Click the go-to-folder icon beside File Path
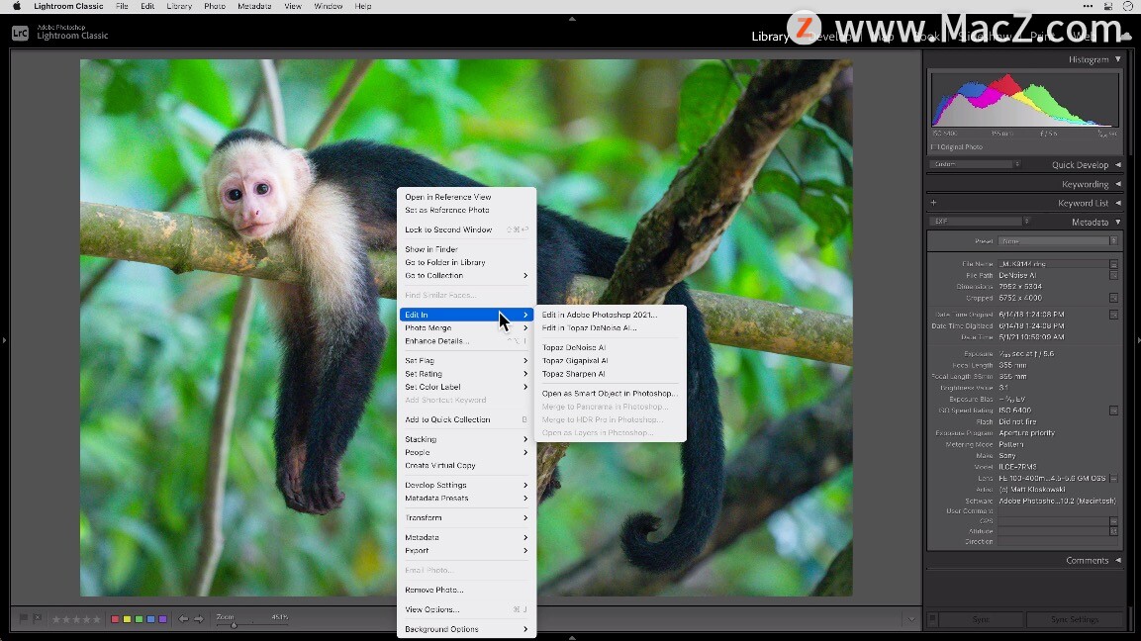Image resolution: width=1141 pixels, height=641 pixels. tap(1113, 276)
